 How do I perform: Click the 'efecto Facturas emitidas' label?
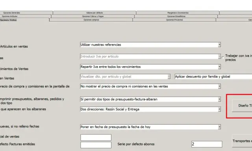click(17, 144)
